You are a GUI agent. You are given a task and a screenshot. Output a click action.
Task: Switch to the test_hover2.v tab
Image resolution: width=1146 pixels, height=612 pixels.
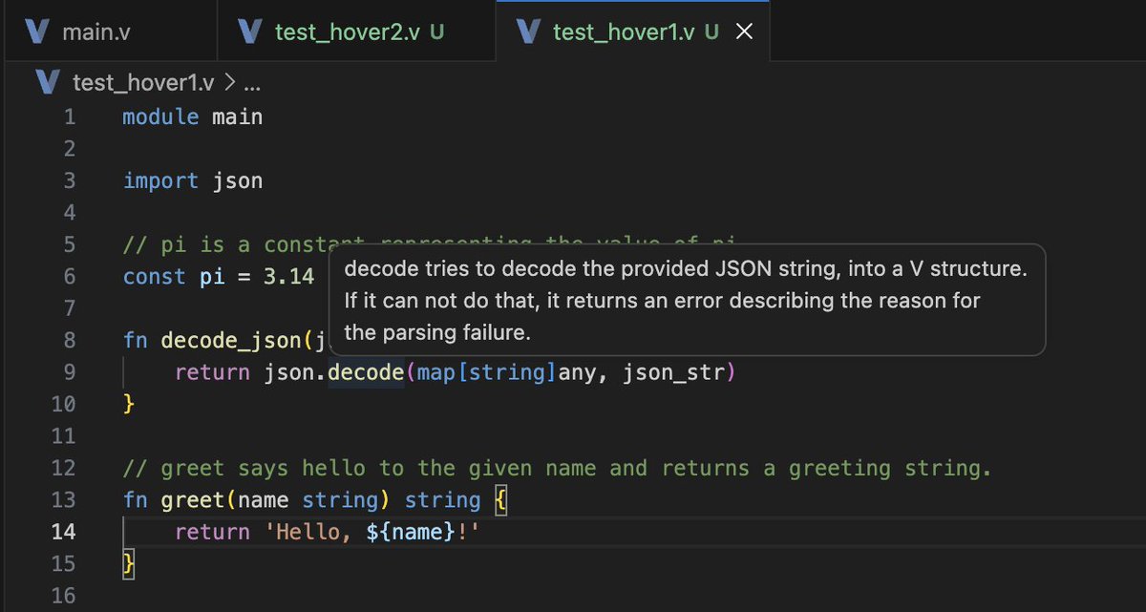pos(357,32)
